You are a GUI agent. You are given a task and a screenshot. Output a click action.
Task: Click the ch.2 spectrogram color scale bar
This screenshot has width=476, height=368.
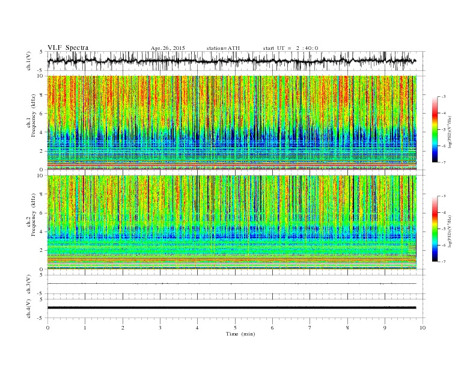pyautogui.click(x=435, y=228)
